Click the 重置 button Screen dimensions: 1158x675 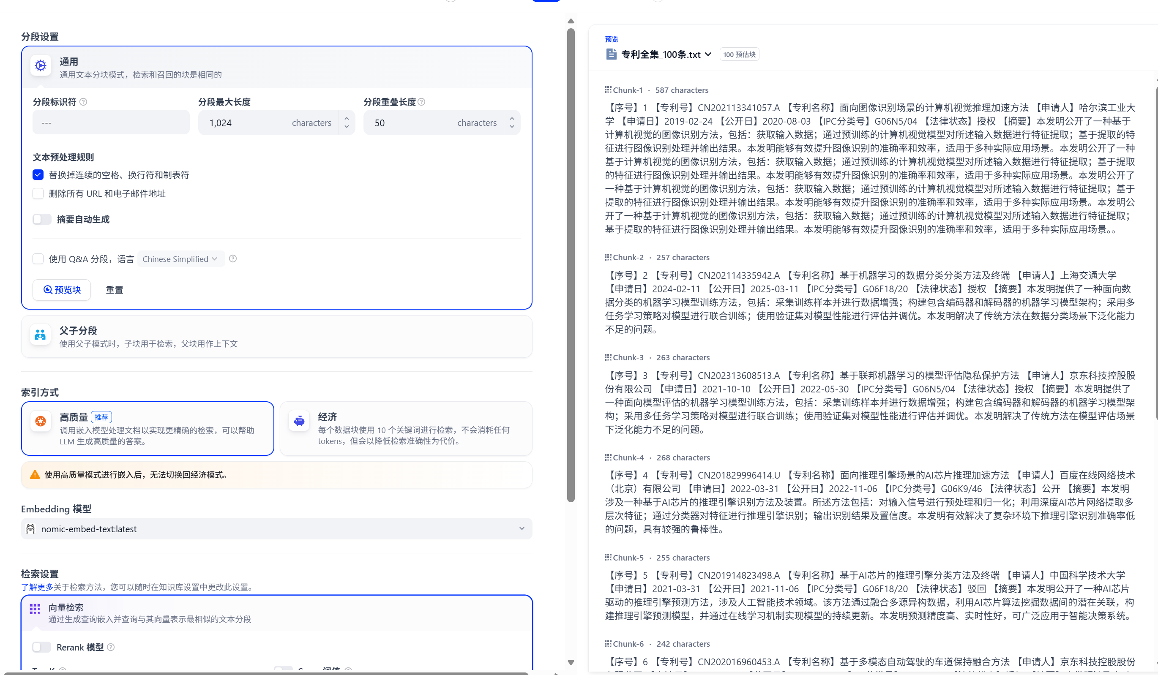tap(115, 290)
